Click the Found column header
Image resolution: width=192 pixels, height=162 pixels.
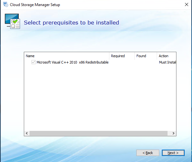coord(146,56)
